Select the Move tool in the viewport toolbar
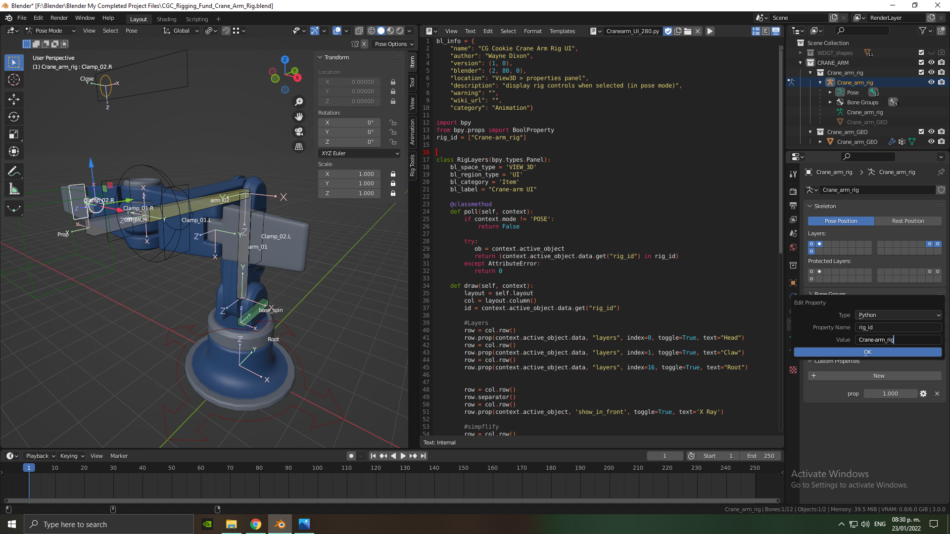 click(14, 99)
